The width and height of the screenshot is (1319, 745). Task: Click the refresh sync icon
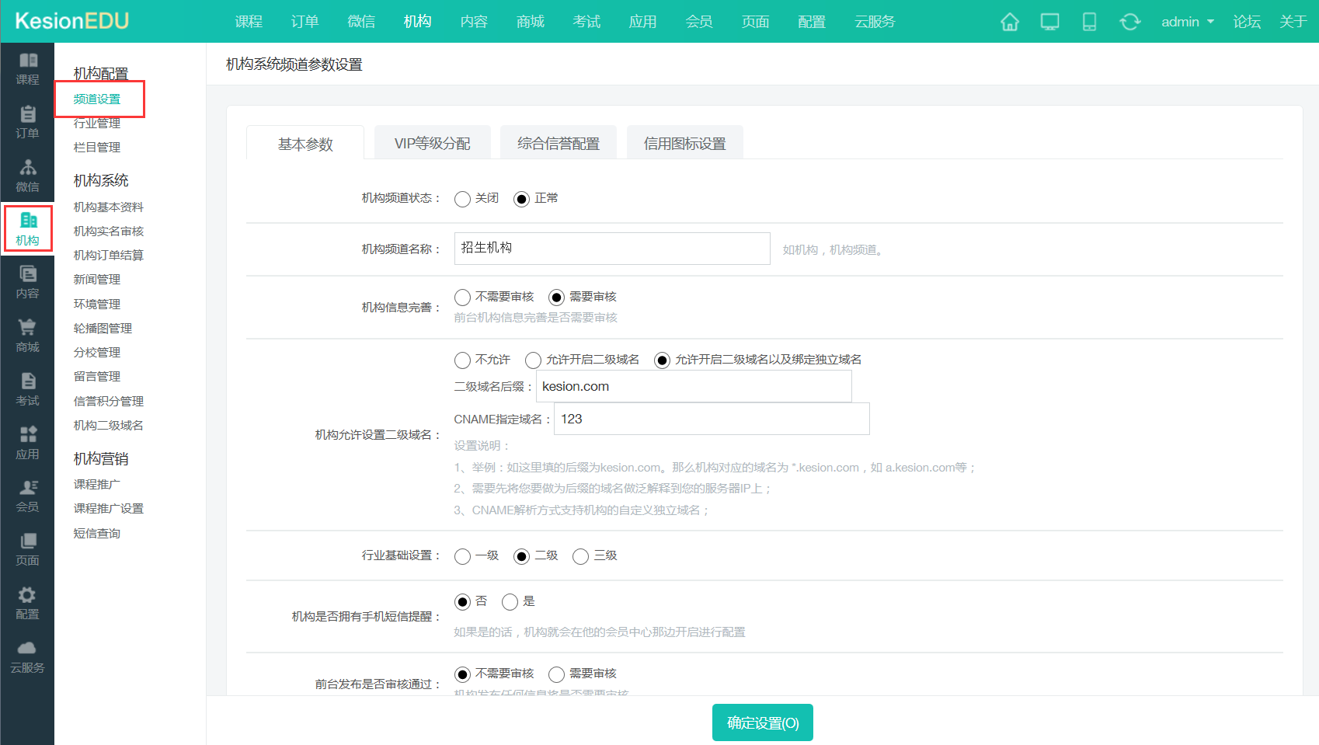1130,22
